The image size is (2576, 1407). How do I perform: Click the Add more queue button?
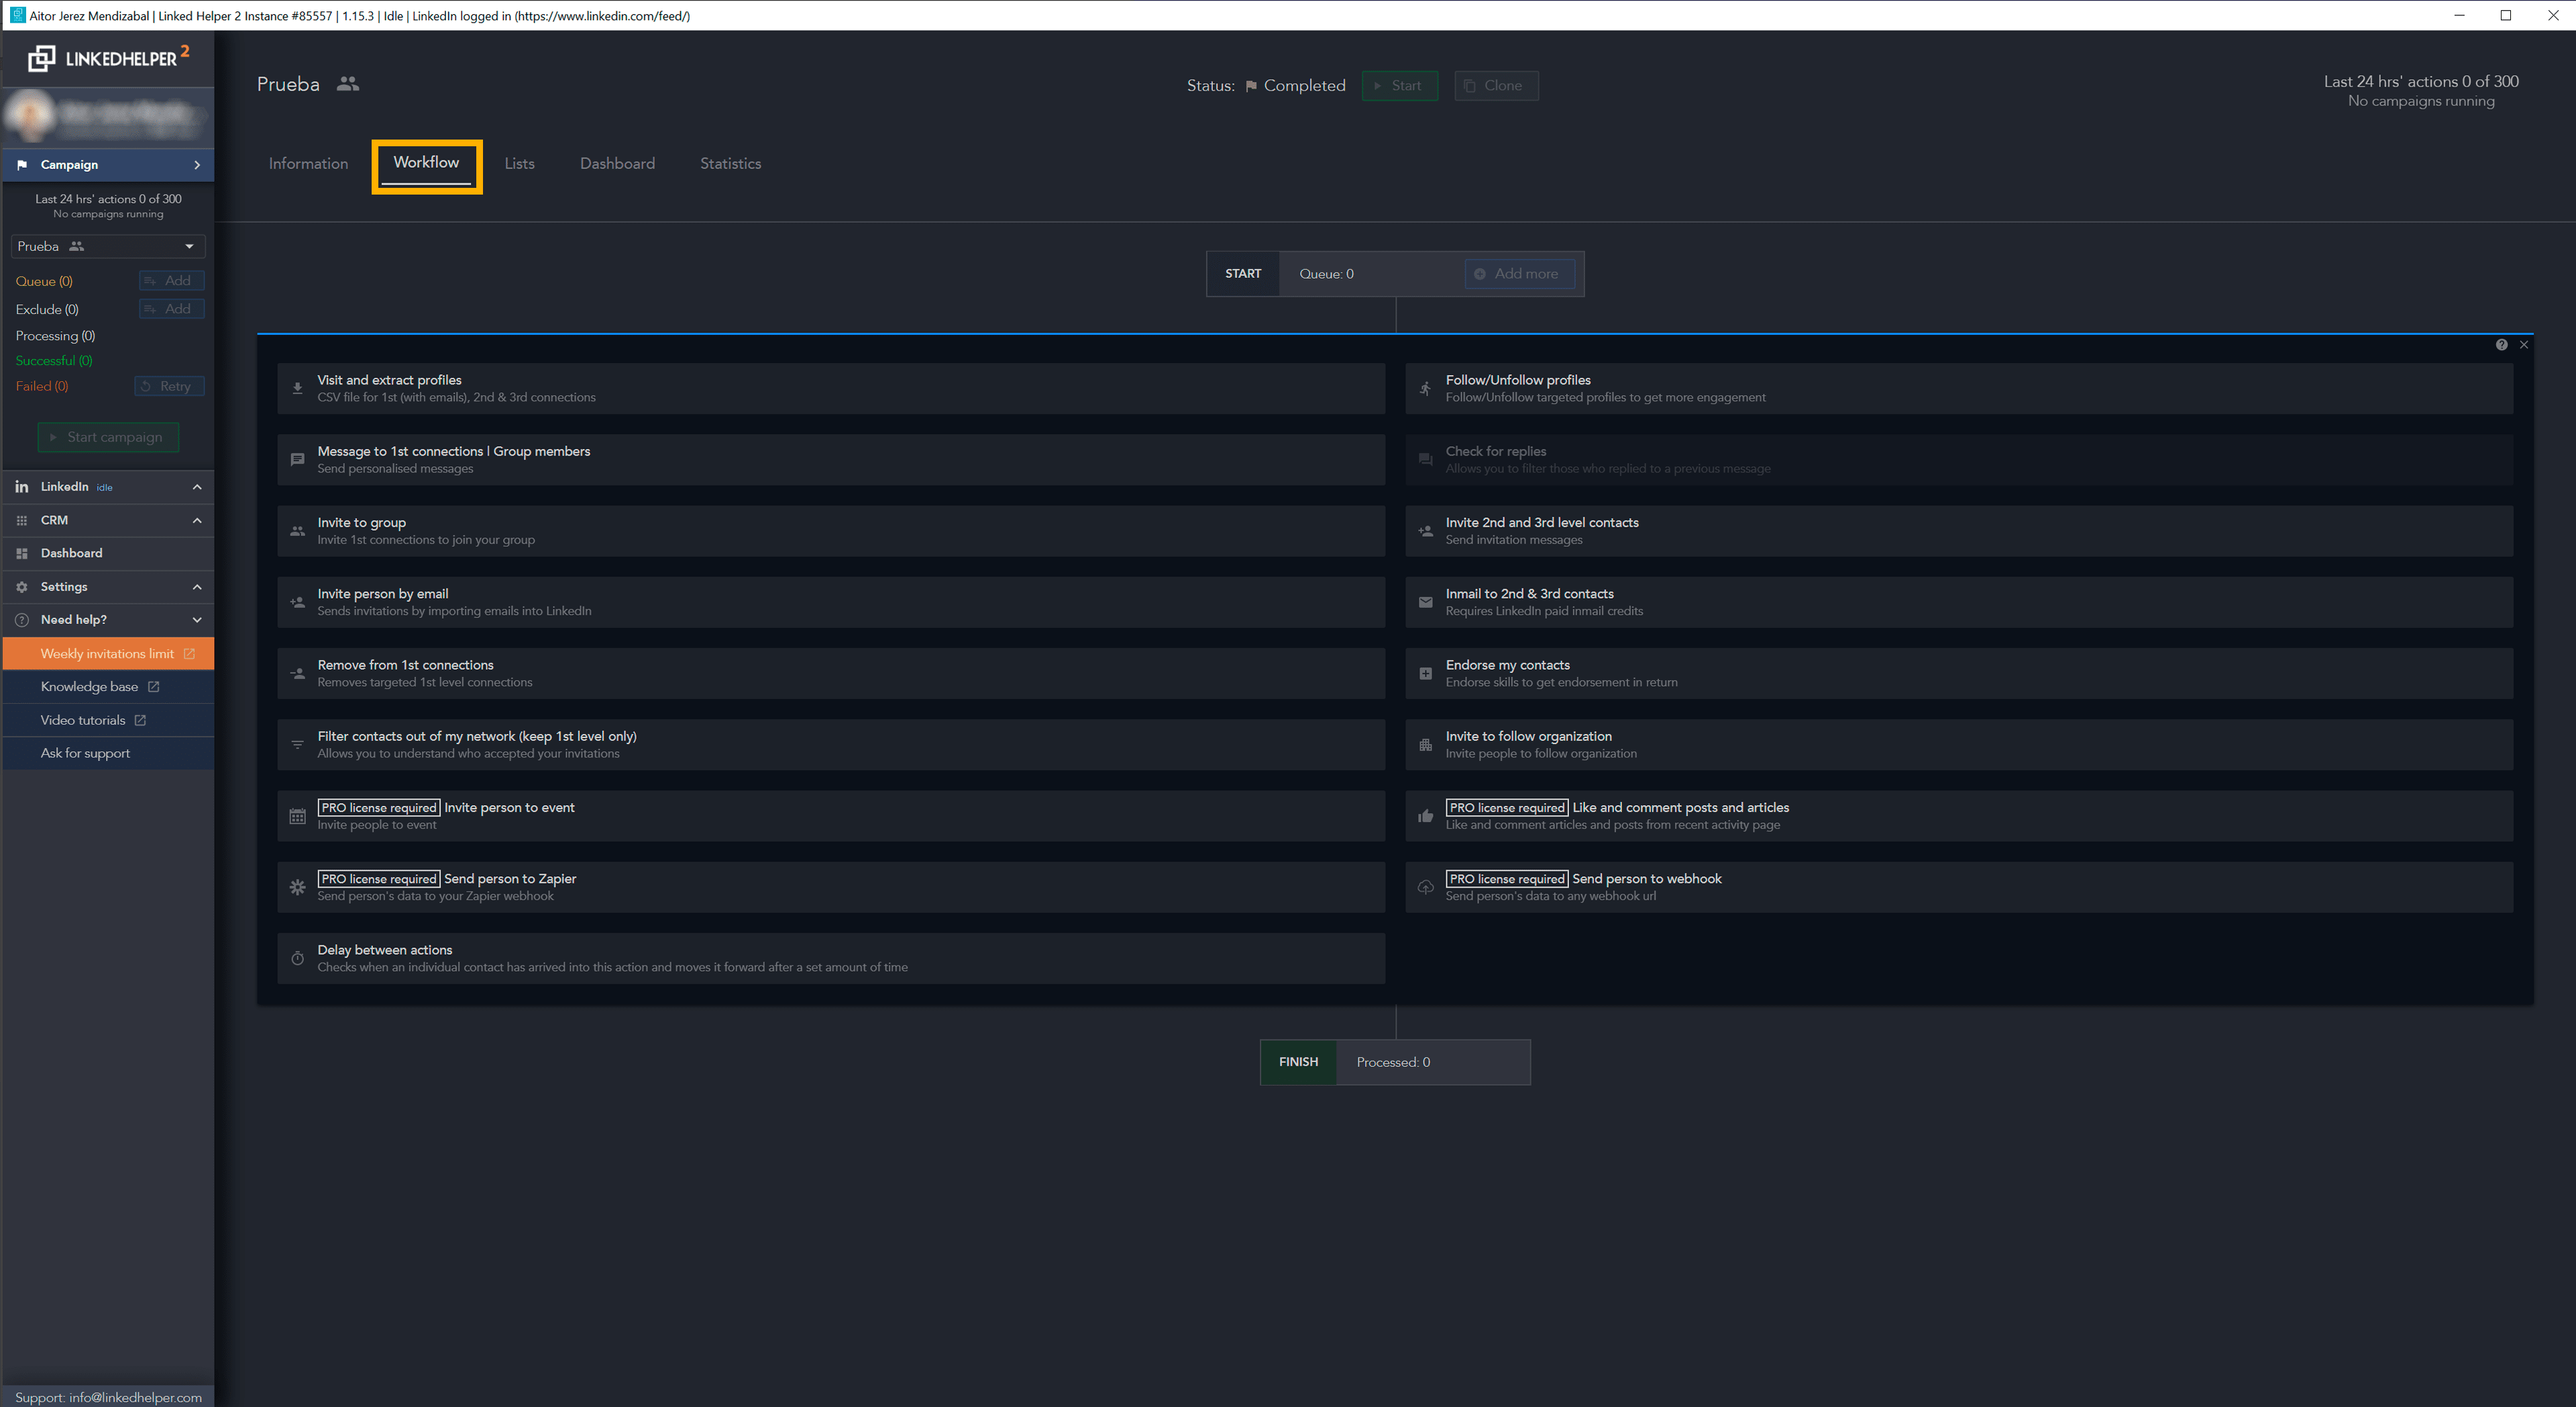pyautogui.click(x=1519, y=274)
